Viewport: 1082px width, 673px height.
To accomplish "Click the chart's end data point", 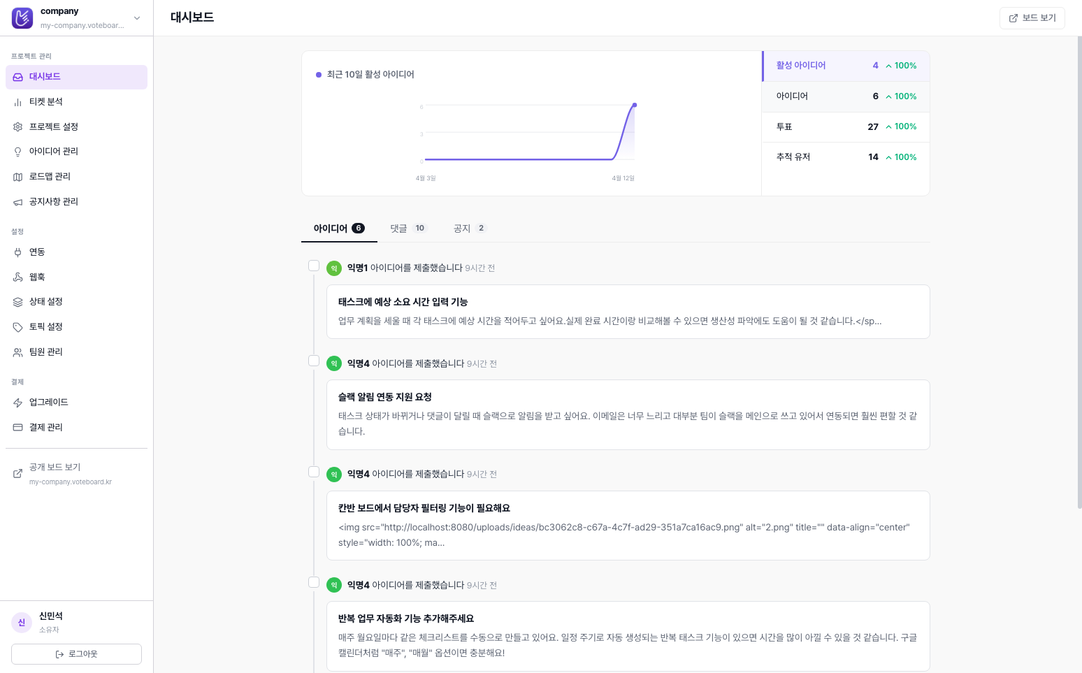I will [634, 105].
